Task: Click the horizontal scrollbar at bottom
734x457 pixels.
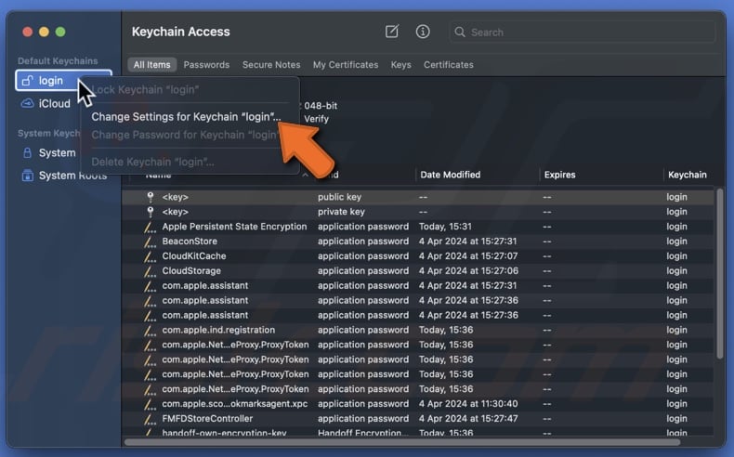Action: 402,442
